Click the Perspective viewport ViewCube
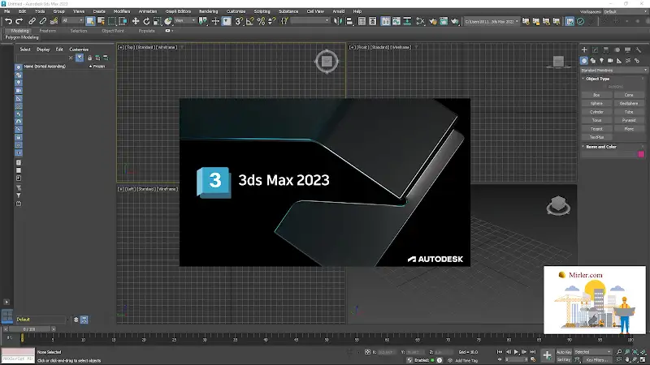This screenshot has height=365, width=650. [x=558, y=205]
